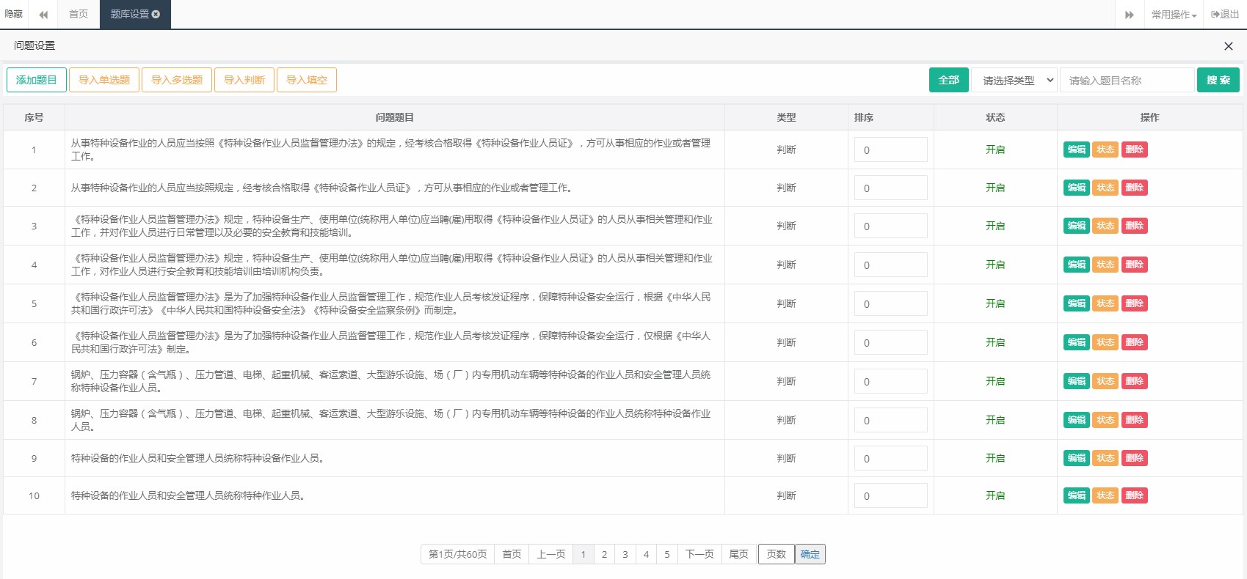Click the forward double-arrow tab scroll icon

click(1129, 15)
